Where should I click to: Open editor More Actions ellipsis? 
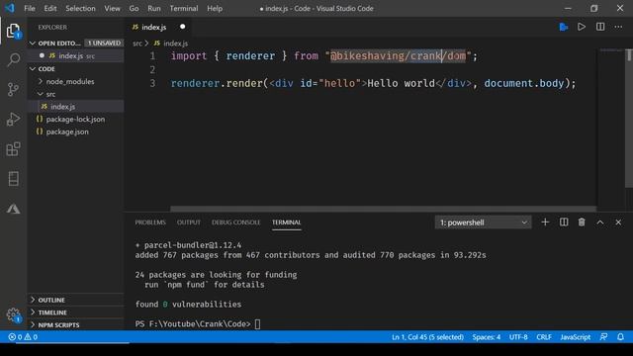click(618, 27)
